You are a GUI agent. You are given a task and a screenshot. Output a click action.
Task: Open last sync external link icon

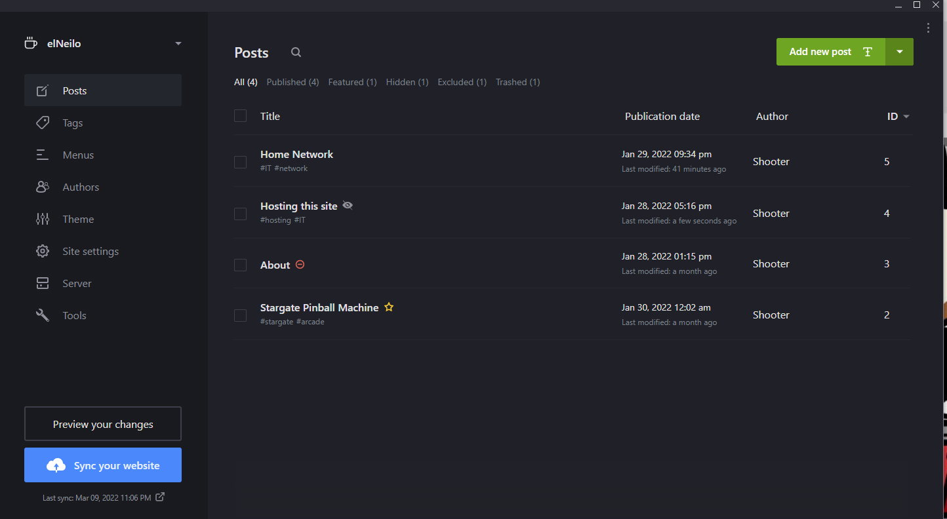(x=160, y=497)
